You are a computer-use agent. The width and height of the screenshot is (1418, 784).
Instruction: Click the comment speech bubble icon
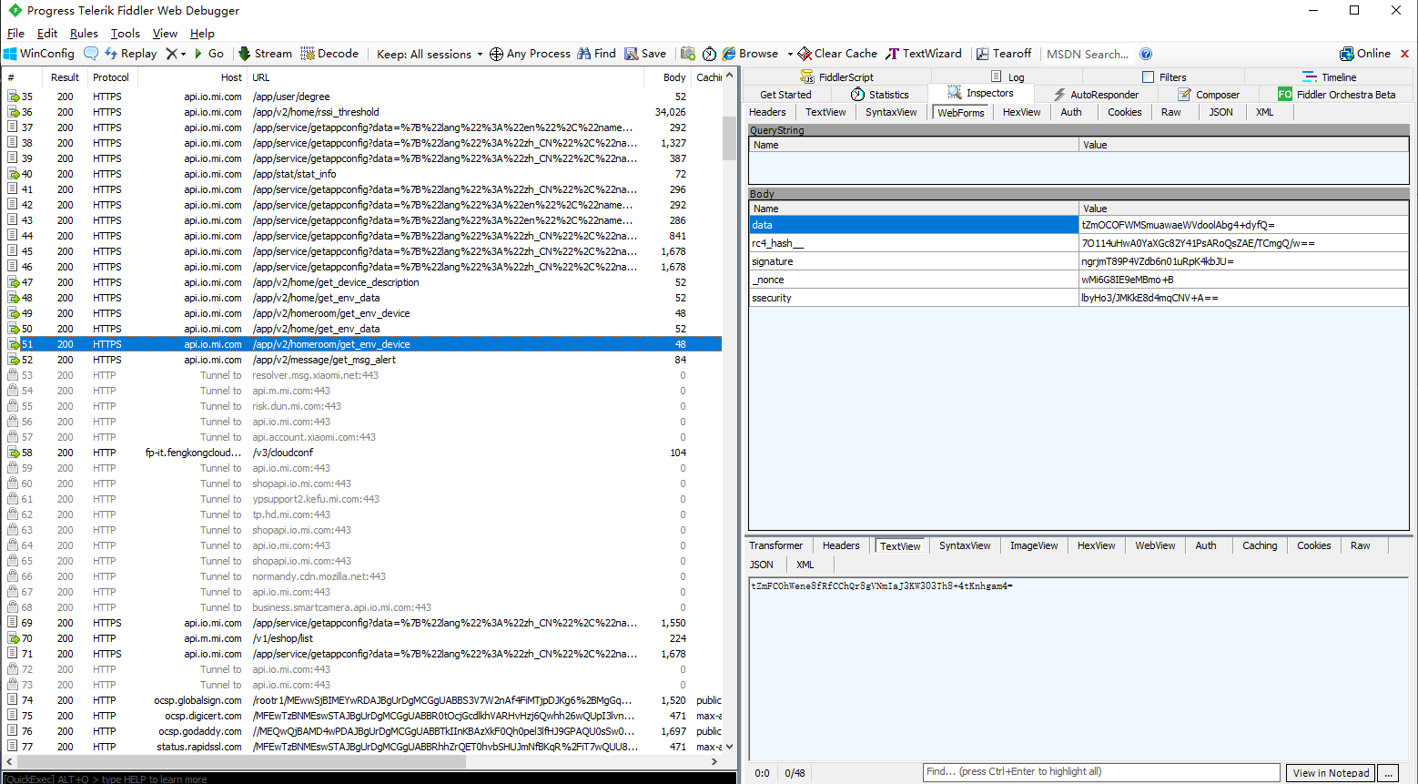point(90,54)
